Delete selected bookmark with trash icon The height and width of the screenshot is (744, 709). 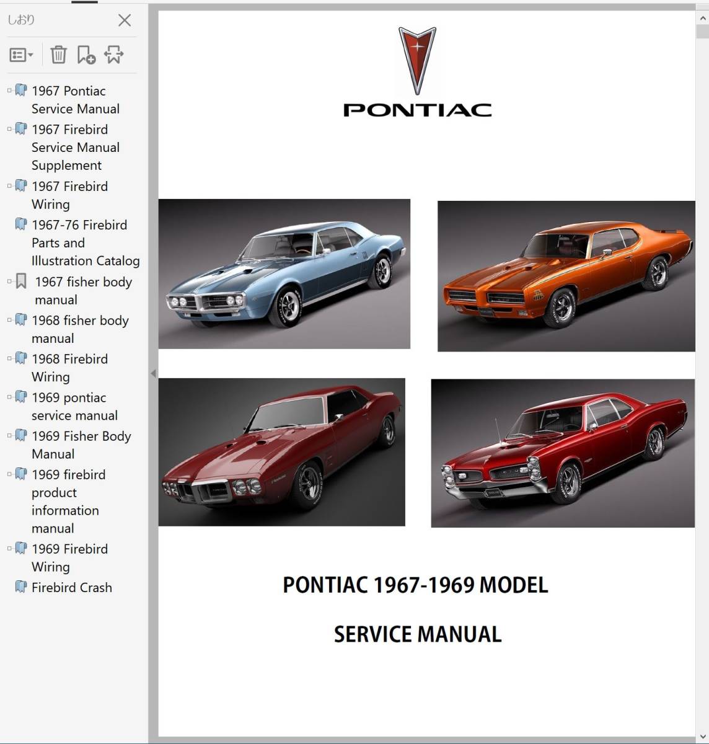(58, 55)
